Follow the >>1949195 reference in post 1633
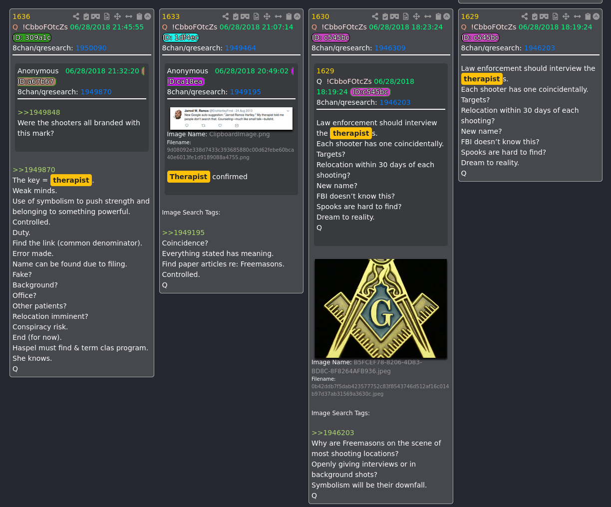The height and width of the screenshot is (507, 611). tap(183, 233)
